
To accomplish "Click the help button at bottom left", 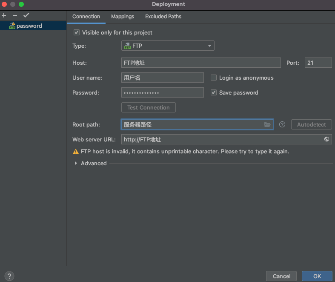I will click(x=9, y=276).
